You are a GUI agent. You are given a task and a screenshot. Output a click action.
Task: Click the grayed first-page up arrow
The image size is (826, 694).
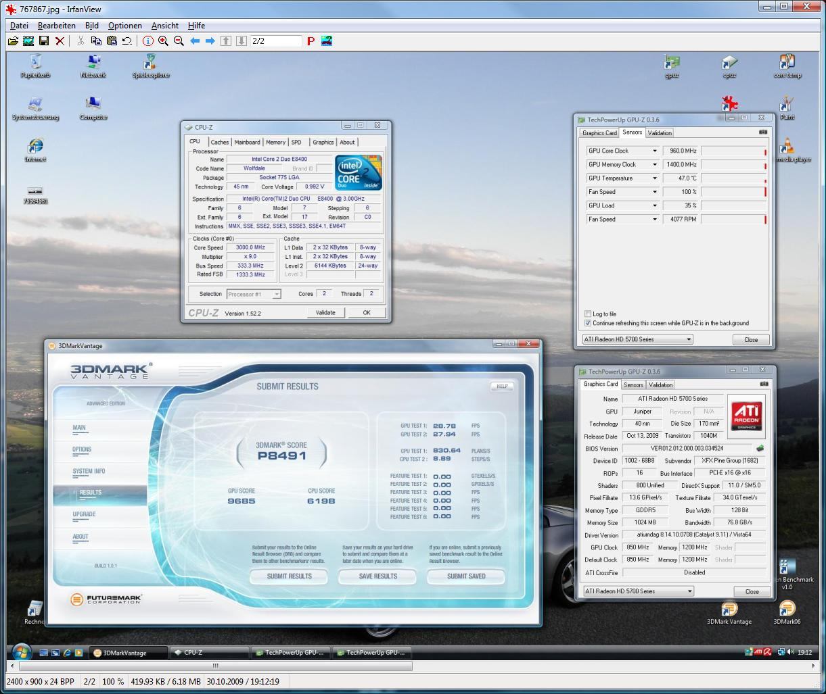(x=226, y=41)
